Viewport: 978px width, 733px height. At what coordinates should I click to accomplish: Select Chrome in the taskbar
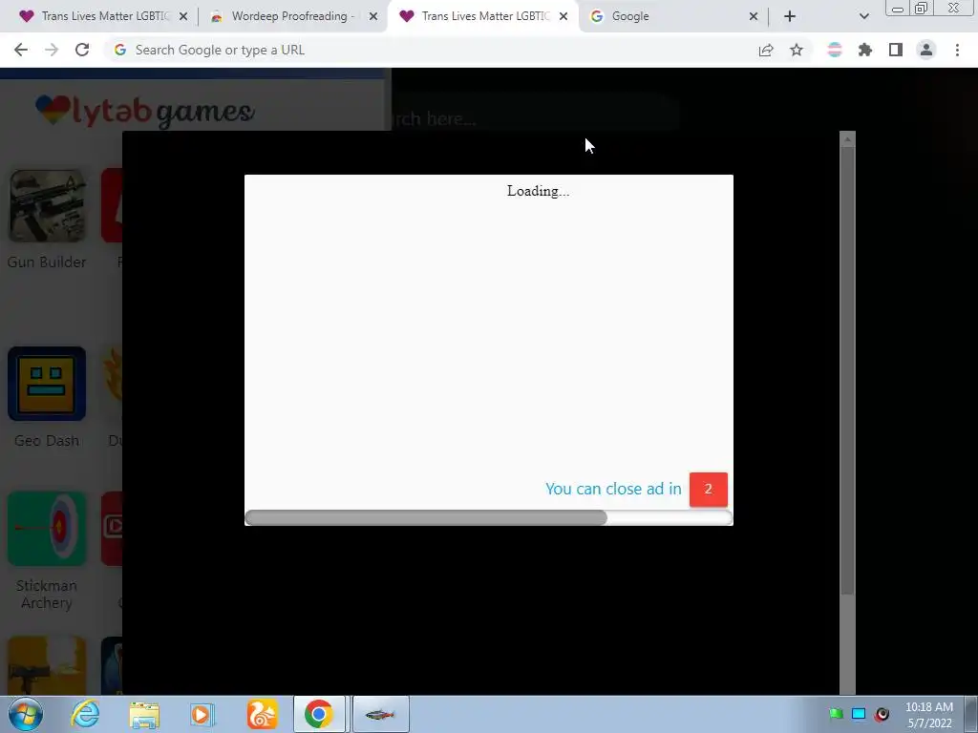[319, 714]
